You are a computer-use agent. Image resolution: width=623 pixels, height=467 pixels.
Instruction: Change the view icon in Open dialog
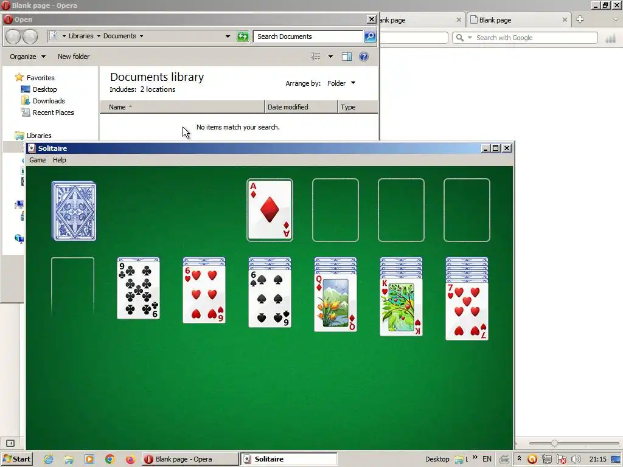point(316,57)
